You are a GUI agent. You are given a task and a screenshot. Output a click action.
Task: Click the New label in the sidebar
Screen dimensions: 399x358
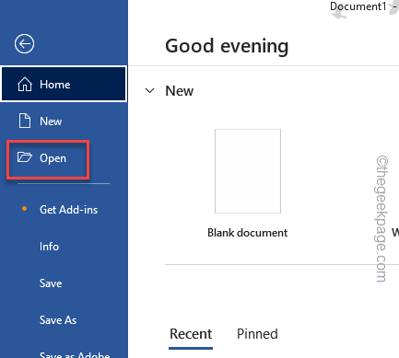point(51,121)
